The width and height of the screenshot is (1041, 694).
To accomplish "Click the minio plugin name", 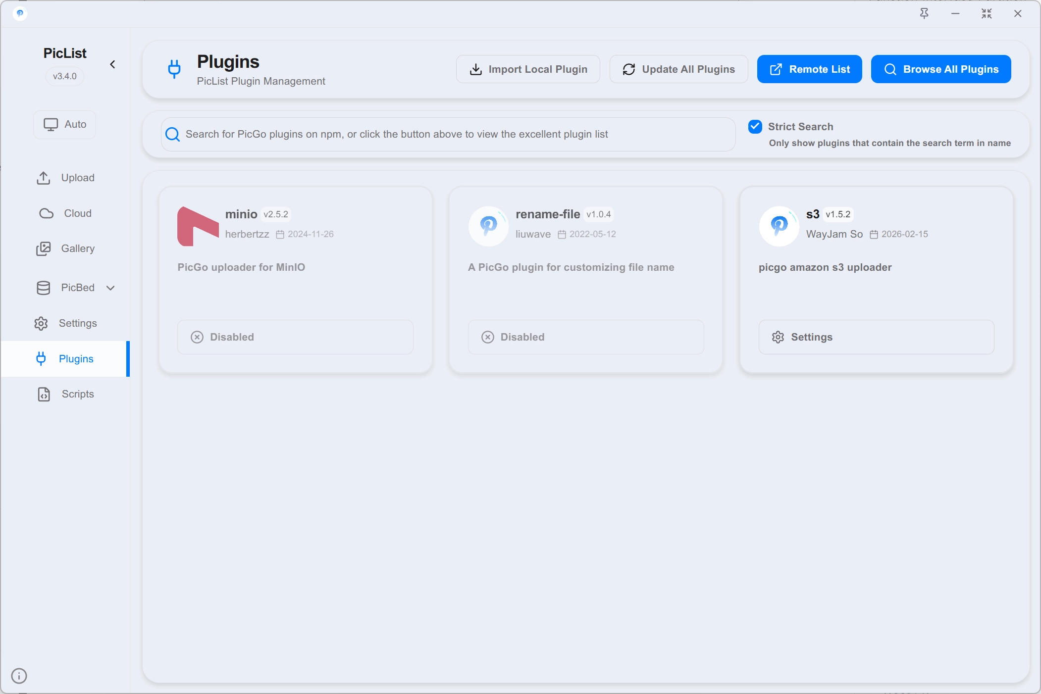I will [241, 214].
